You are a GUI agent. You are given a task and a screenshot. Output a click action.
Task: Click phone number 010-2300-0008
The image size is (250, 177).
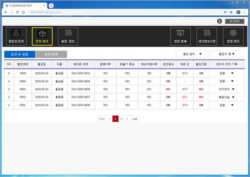coord(81,89)
